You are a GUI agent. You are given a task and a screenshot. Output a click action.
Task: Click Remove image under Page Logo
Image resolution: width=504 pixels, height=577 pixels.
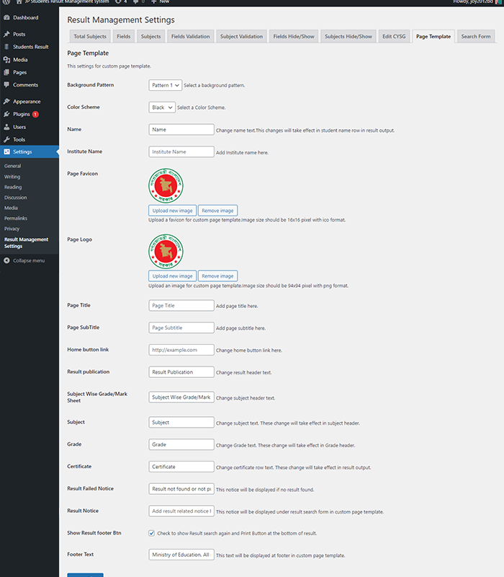(x=217, y=276)
